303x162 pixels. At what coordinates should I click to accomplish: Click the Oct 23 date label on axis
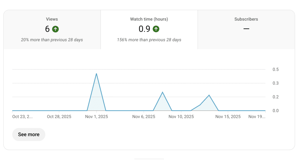pos(22,117)
